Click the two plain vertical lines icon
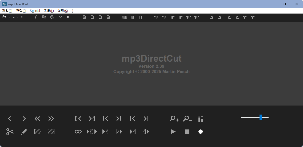 point(140,17)
